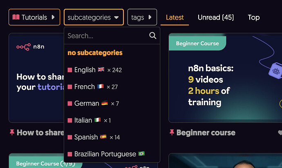Click the pin icon beside Beginner course
The width and height of the screenshot is (282, 168).
click(x=172, y=132)
